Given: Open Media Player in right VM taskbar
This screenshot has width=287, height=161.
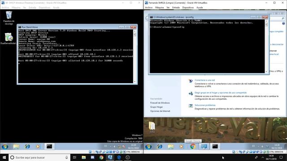Looking at the screenshot, I should point(181,146).
